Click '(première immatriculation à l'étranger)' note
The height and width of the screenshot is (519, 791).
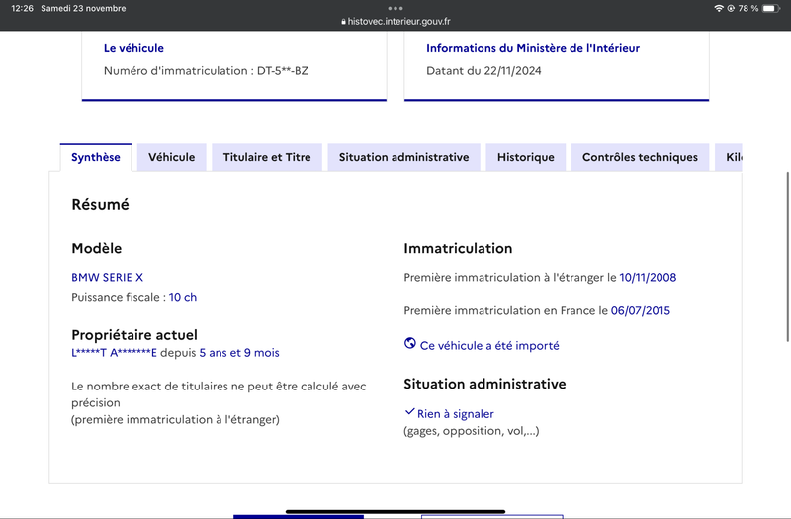click(x=175, y=419)
